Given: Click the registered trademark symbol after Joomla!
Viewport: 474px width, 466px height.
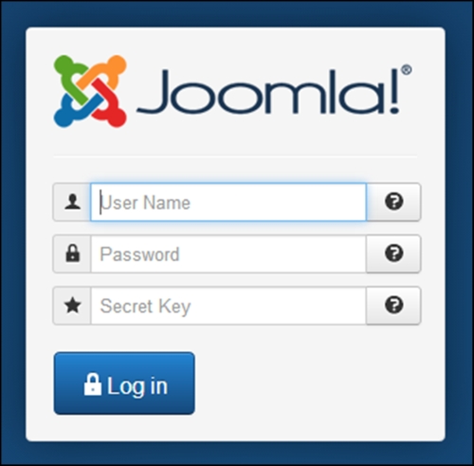Looking at the screenshot, I should pos(407,70).
